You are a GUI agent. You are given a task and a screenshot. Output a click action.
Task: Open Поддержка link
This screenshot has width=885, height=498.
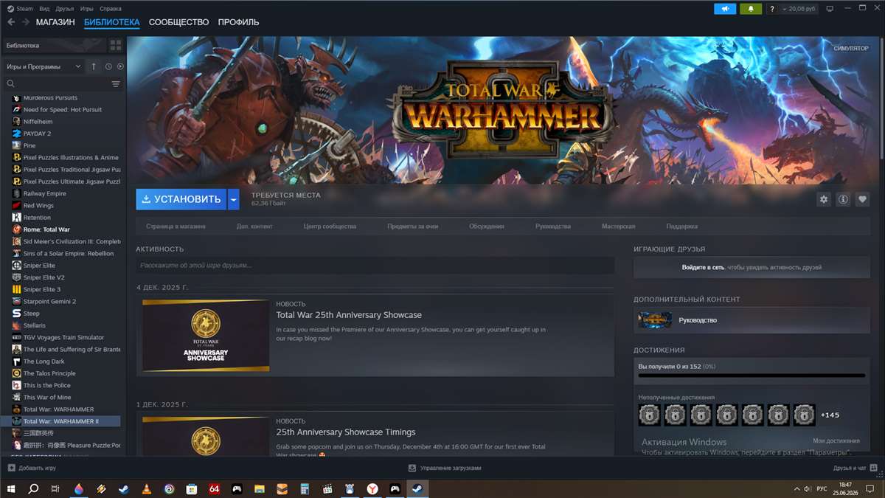tap(682, 226)
